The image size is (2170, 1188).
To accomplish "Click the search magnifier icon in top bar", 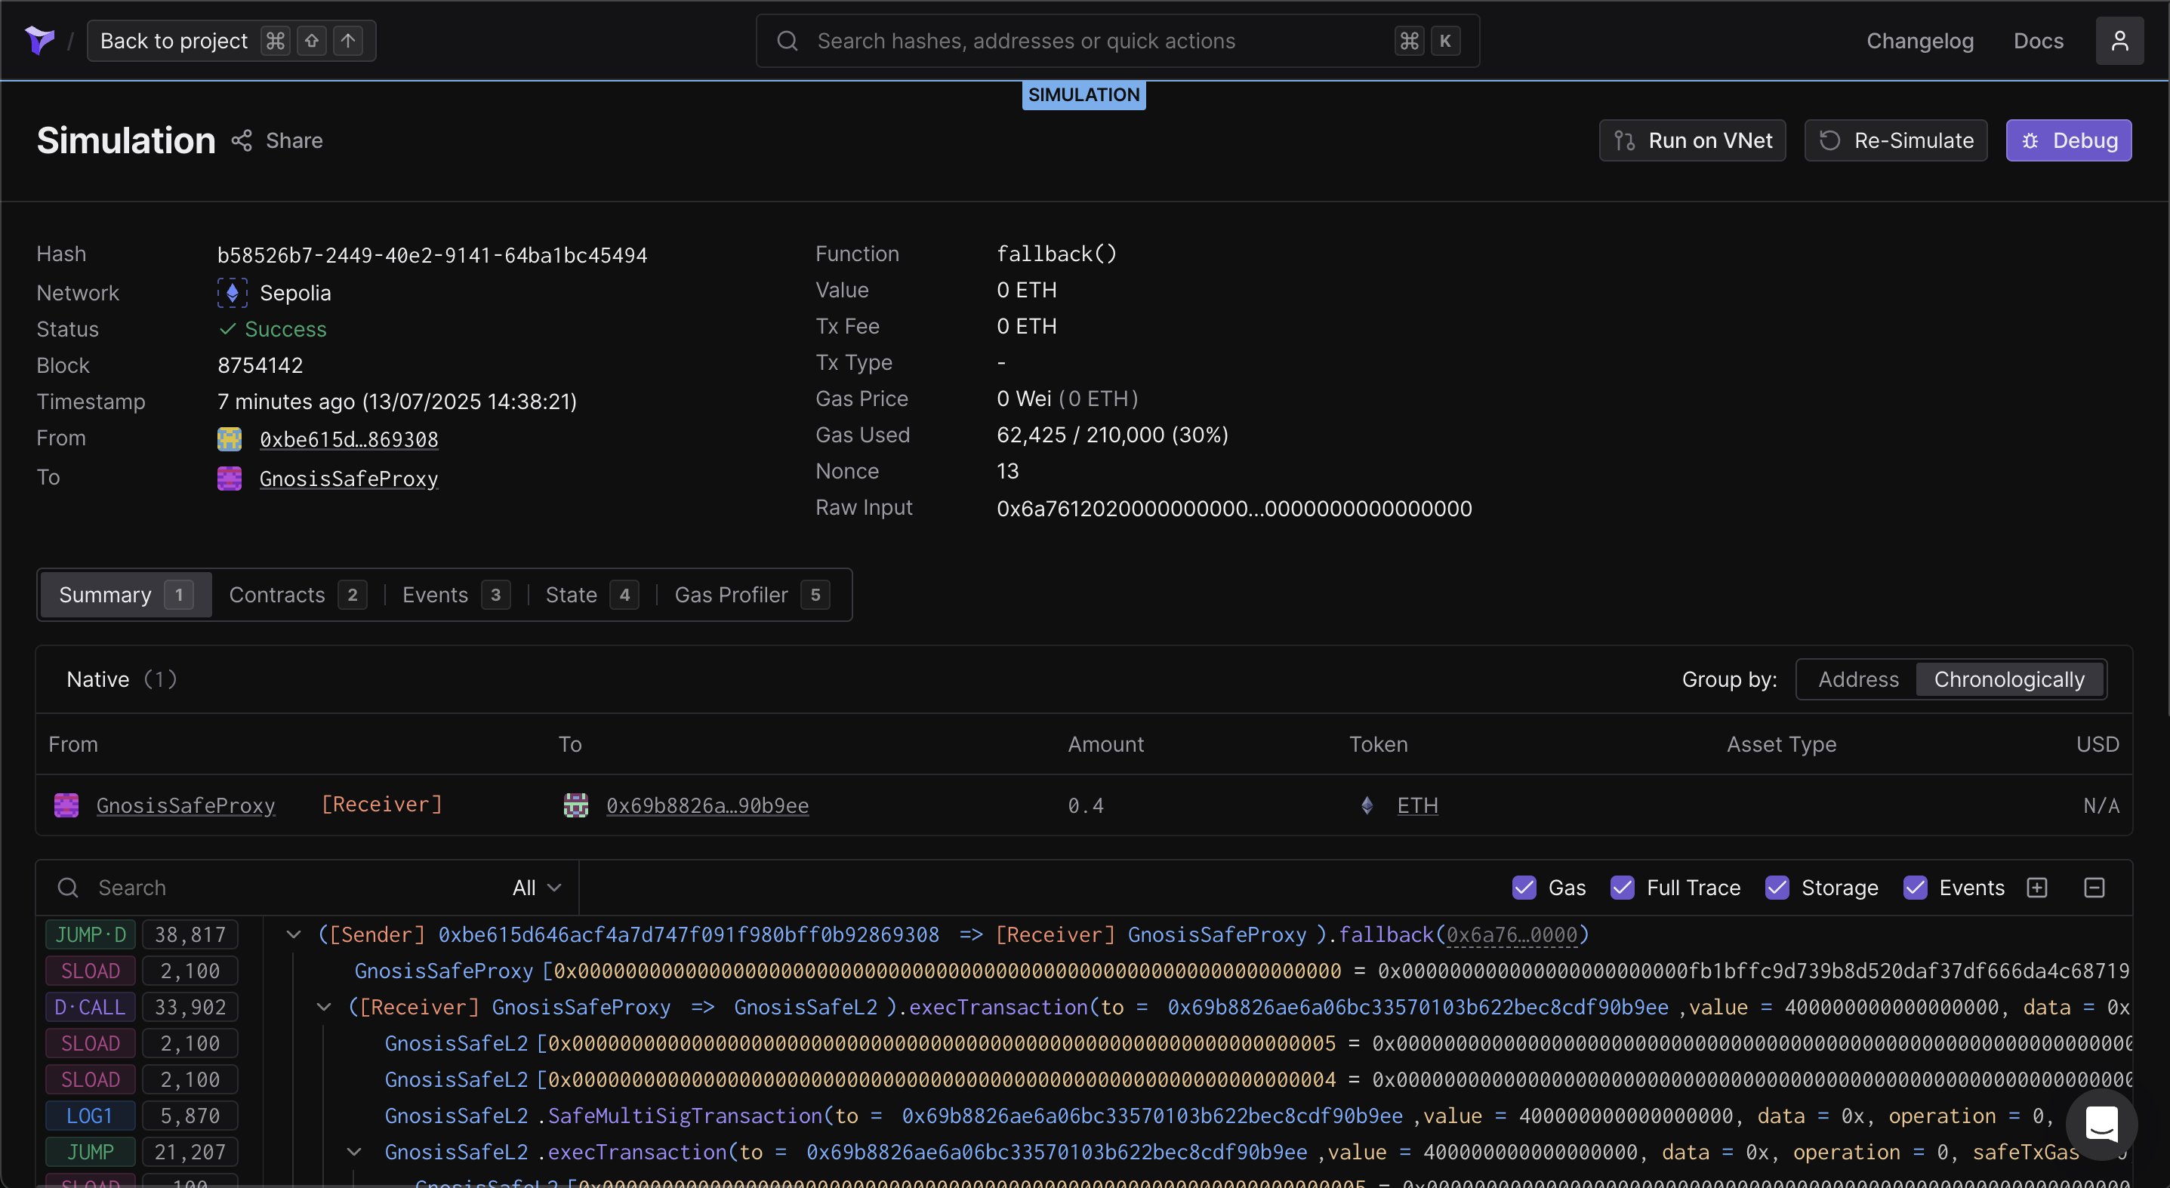I will point(787,41).
